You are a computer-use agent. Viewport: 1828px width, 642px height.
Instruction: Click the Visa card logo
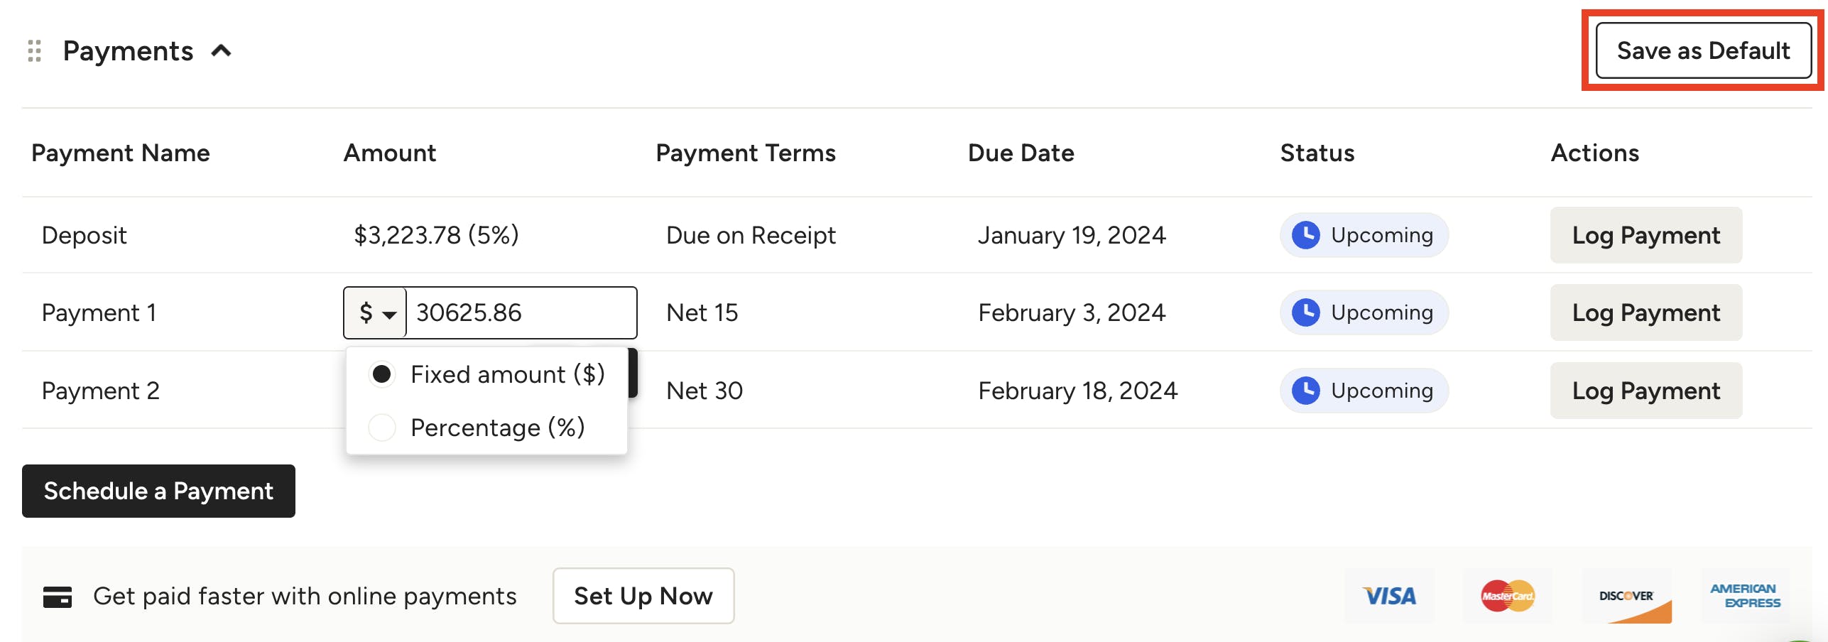pos(1389,596)
